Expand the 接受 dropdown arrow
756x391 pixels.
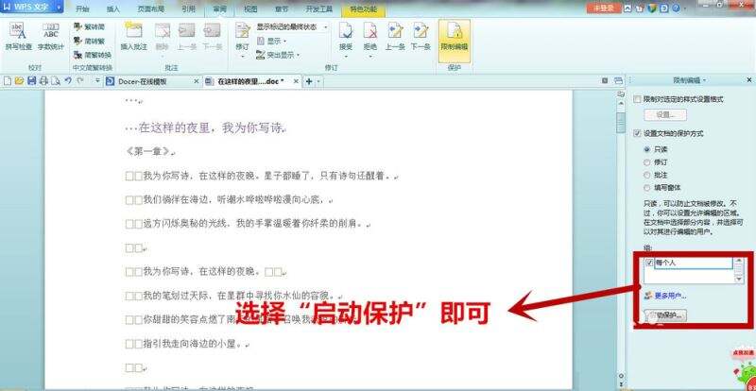(346, 57)
